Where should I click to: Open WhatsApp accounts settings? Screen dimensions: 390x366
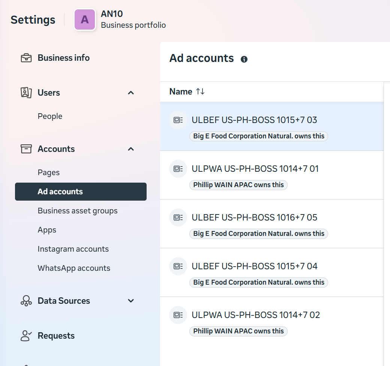point(74,268)
